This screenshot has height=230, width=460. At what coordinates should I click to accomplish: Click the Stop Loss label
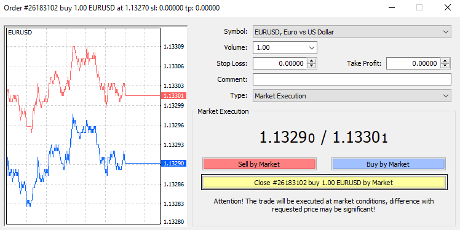click(x=232, y=63)
